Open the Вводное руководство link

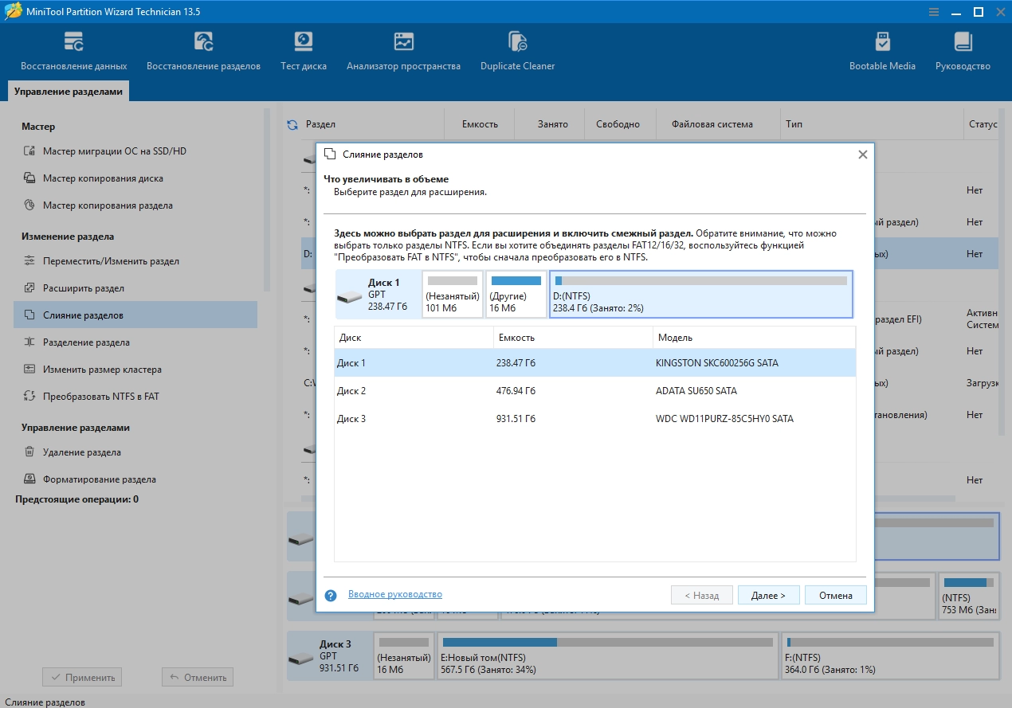pos(394,595)
